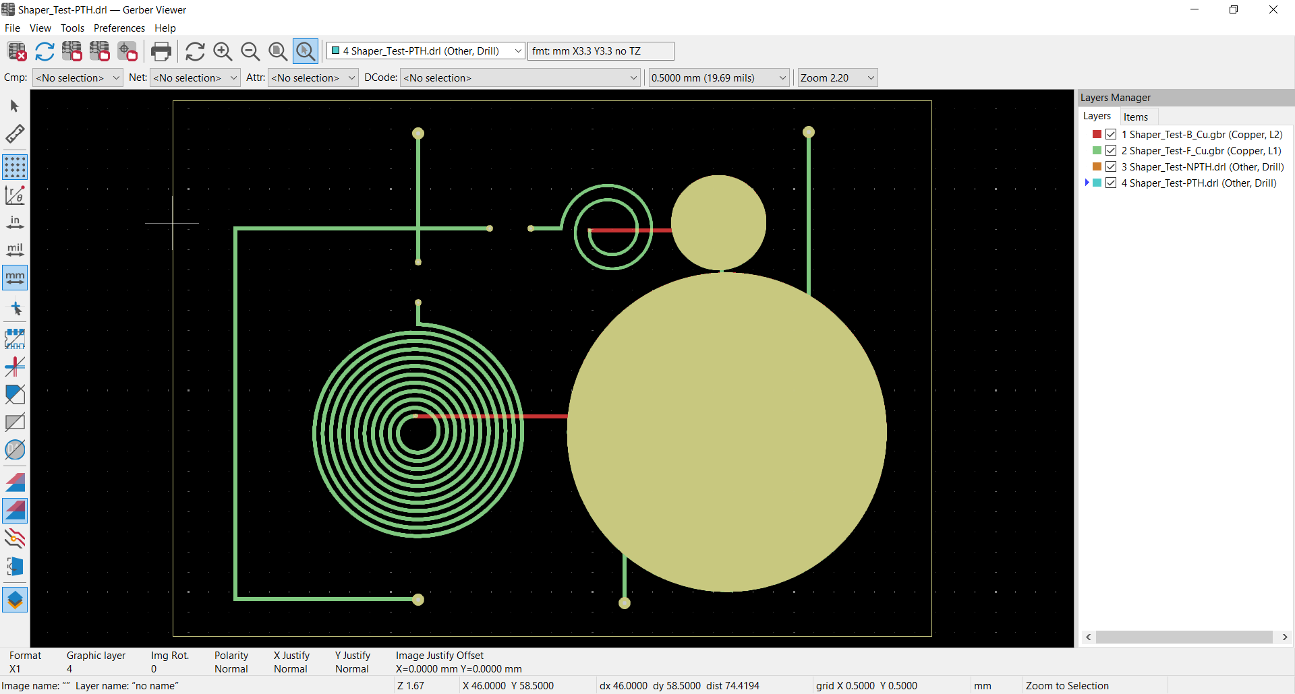
Task: Switch to the Items tab
Action: (1136, 117)
